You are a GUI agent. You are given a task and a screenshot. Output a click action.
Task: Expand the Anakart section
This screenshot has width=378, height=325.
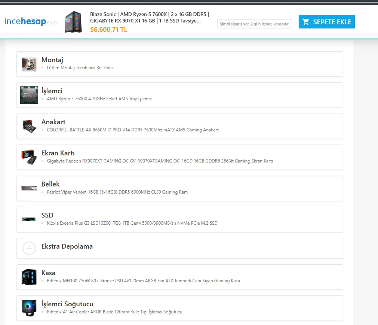click(179, 126)
